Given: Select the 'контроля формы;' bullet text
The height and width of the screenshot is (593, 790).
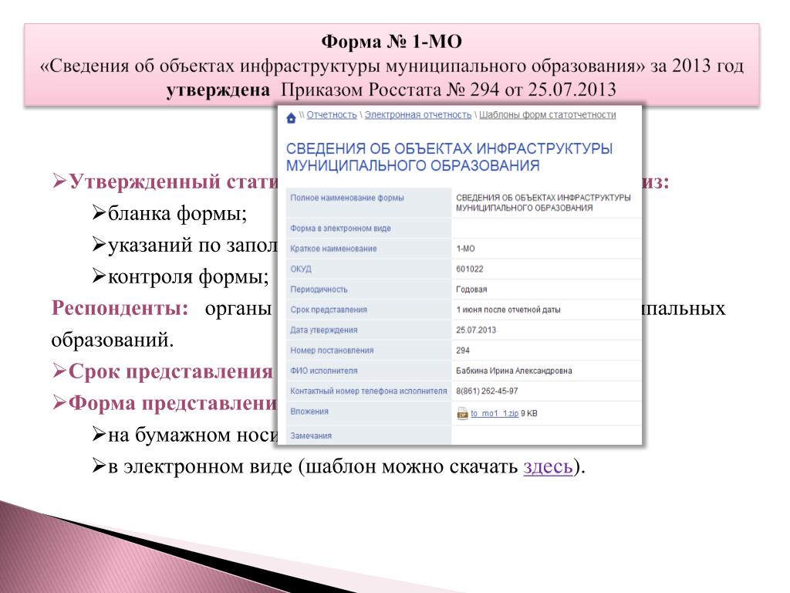Looking at the screenshot, I should pyautogui.click(x=188, y=276).
